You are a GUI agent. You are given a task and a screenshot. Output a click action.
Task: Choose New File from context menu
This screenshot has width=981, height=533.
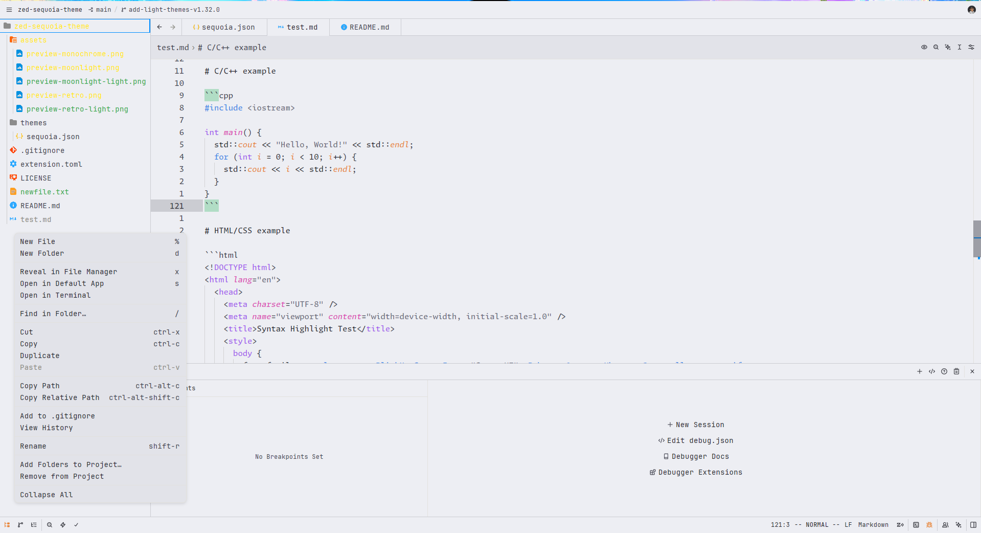100,241
